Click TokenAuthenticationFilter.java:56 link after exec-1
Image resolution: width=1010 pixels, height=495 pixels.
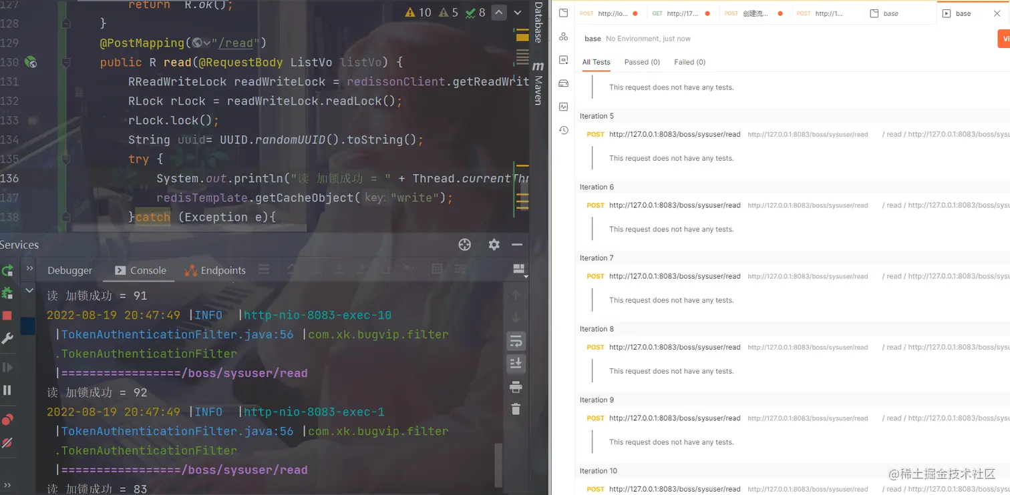pos(177,431)
